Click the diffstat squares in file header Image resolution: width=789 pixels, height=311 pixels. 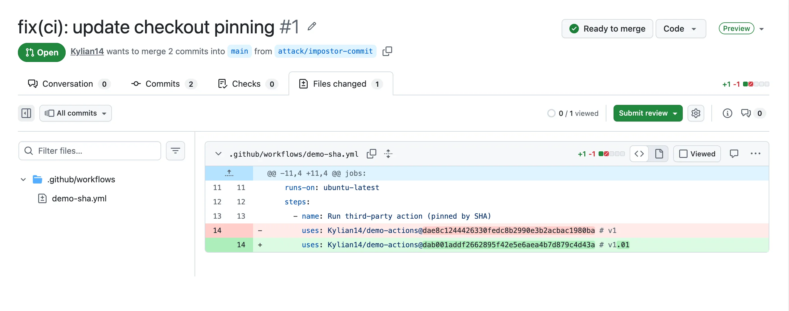tap(611, 154)
